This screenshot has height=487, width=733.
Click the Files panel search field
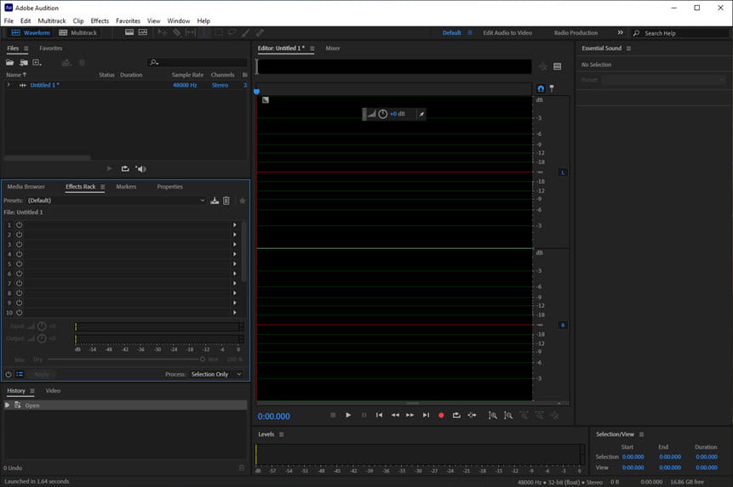198,63
